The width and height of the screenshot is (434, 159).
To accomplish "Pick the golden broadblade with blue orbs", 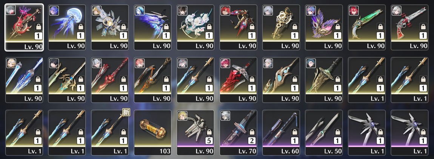I will coord(281,80).
